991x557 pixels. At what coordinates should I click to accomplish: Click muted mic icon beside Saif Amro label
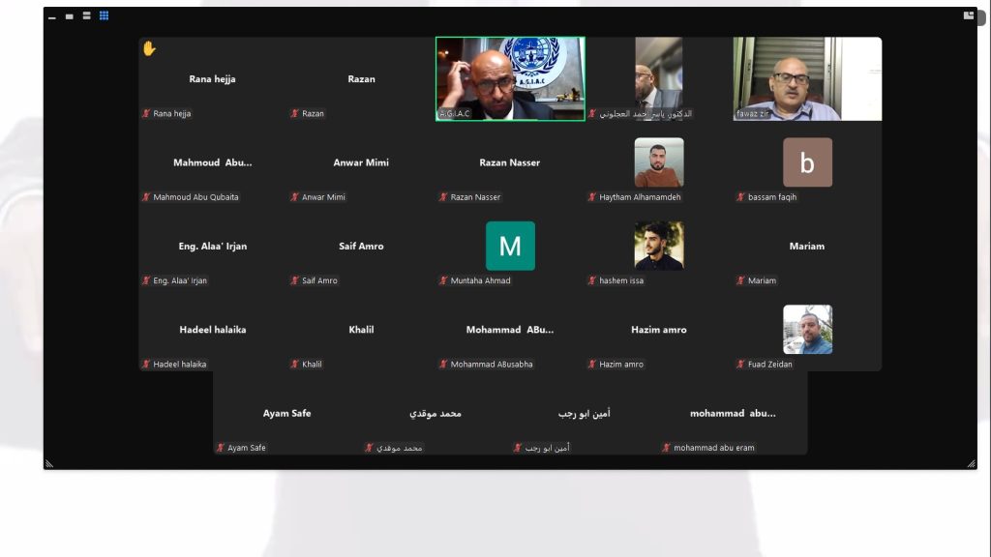tap(294, 280)
